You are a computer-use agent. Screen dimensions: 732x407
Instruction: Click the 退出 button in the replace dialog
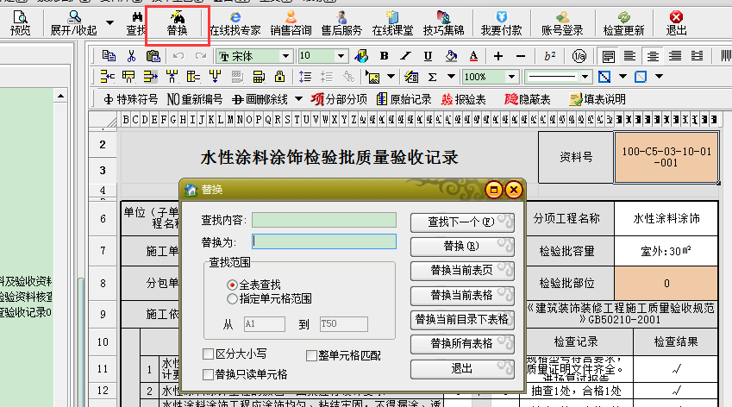(x=462, y=369)
